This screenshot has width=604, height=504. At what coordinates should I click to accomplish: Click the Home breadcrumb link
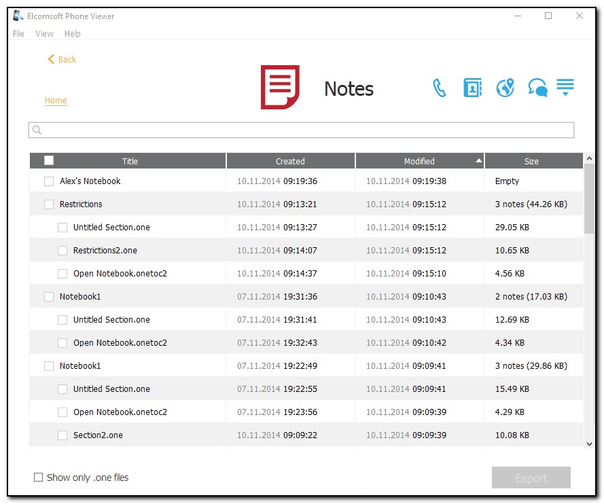tap(56, 101)
